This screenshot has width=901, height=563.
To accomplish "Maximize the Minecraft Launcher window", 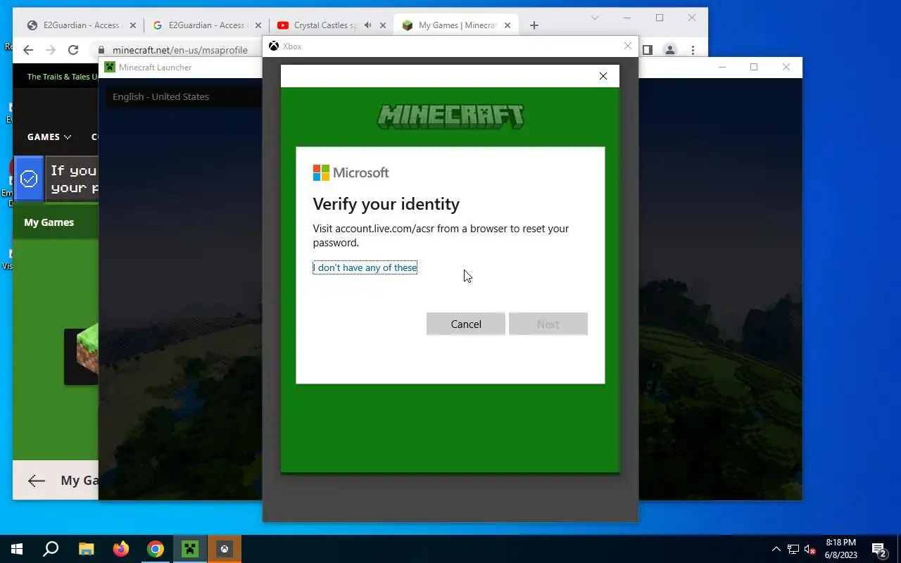I will (x=754, y=67).
